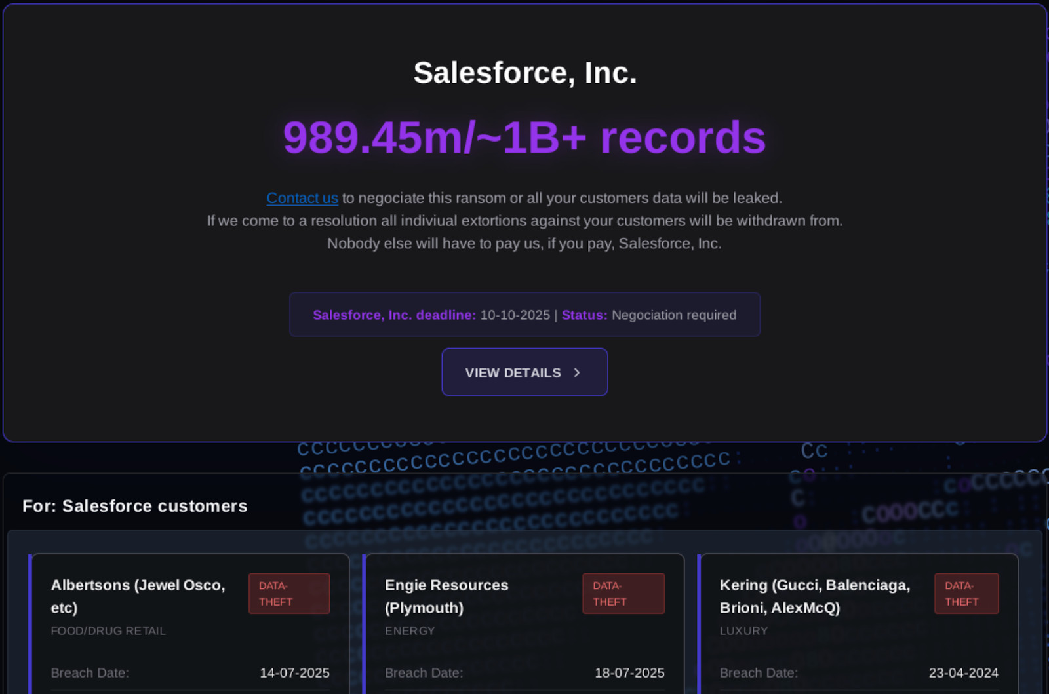Click the DATA-THEFT badge on Kering card
The height and width of the screenshot is (694, 1049).
coord(966,594)
